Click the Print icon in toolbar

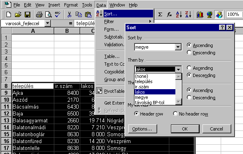pyautogui.click(x=39, y=15)
